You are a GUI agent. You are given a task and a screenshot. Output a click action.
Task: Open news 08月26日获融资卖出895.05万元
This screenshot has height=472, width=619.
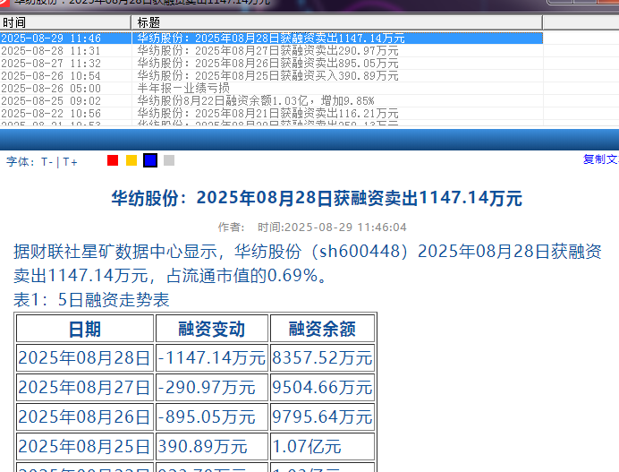267,64
